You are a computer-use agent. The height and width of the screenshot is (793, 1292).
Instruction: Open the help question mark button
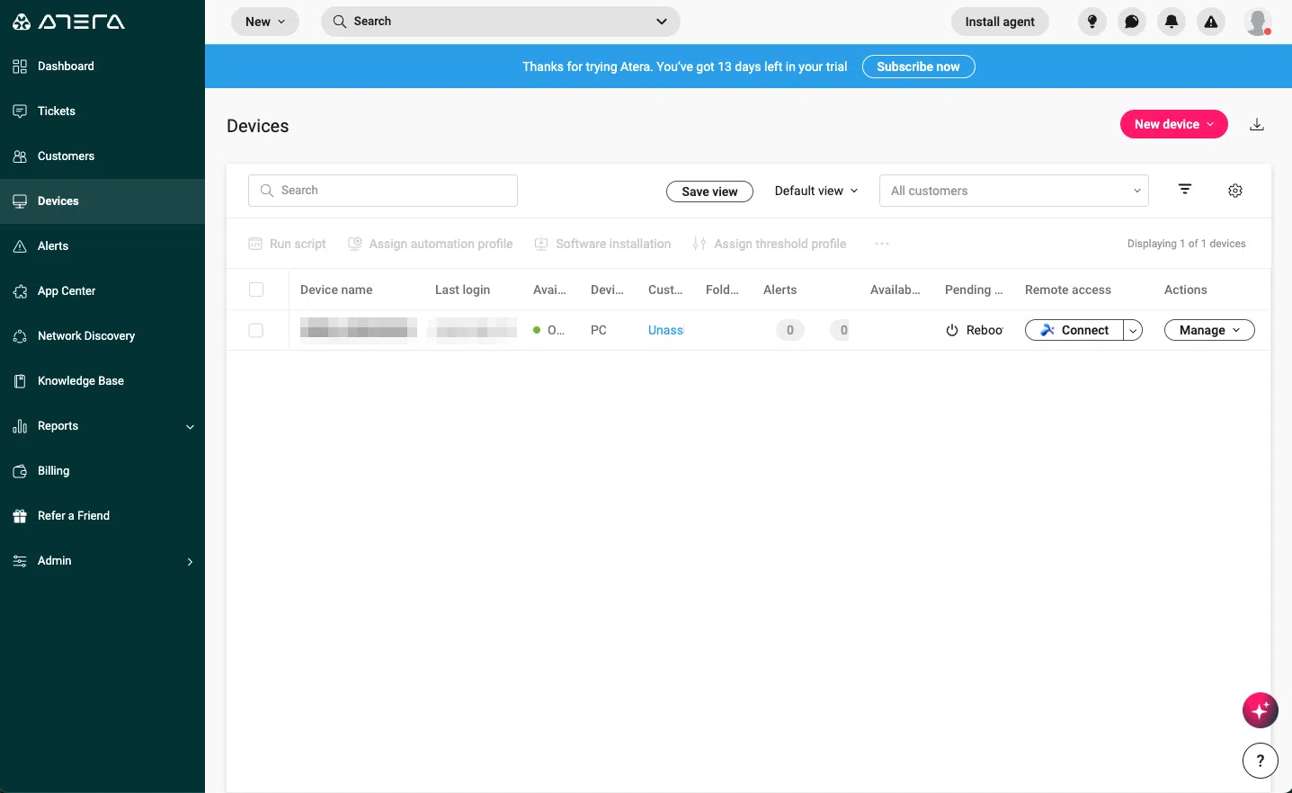(1261, 761)
